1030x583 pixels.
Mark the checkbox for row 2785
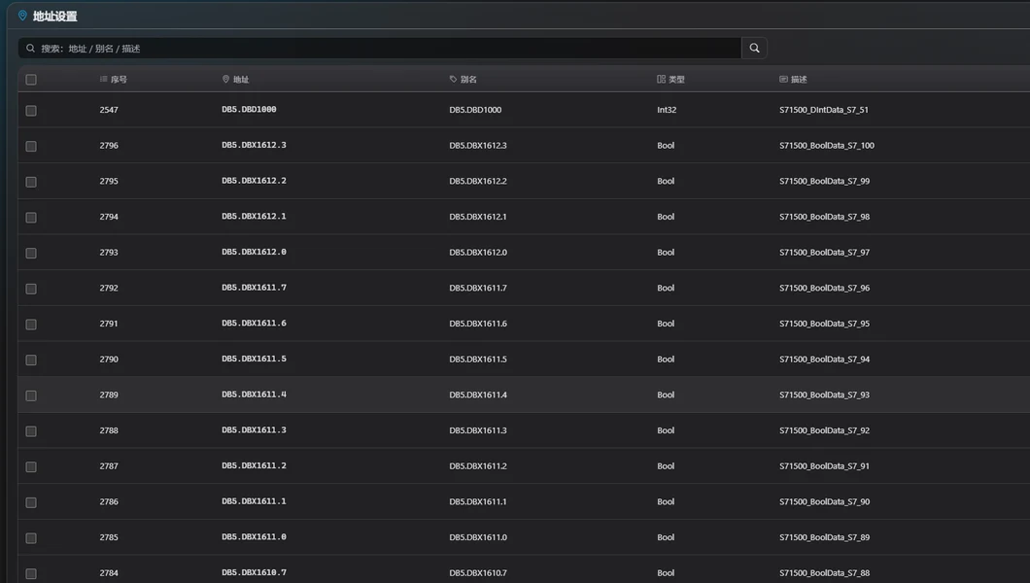tap(31, 537)
